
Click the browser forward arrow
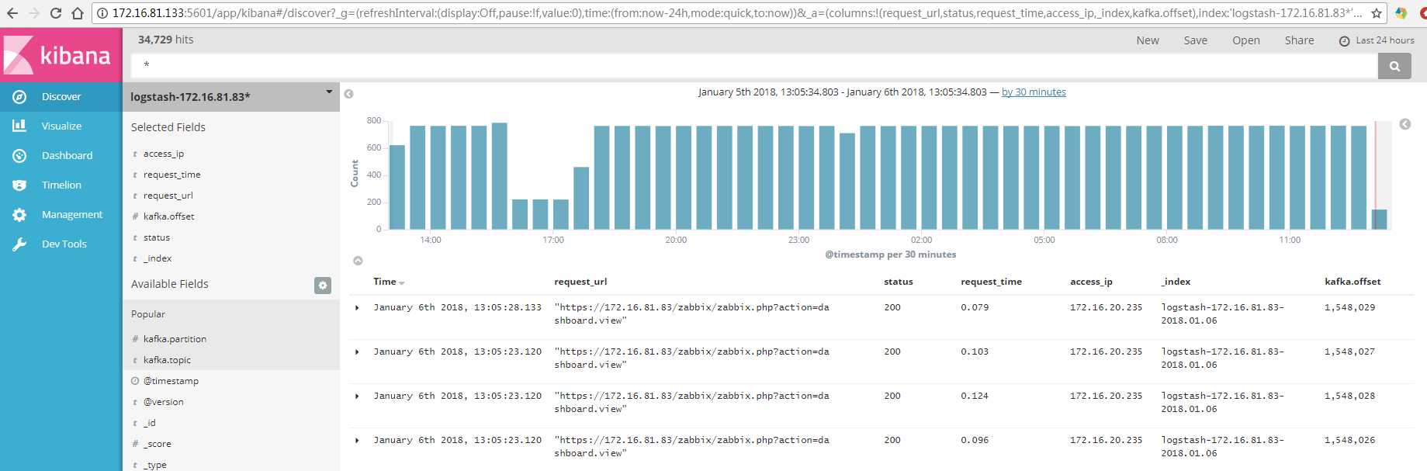(x=34, y=13)
